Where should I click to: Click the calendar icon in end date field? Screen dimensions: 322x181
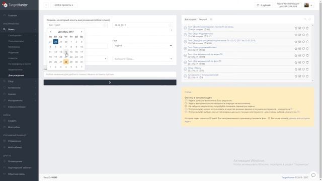point(170,25)
